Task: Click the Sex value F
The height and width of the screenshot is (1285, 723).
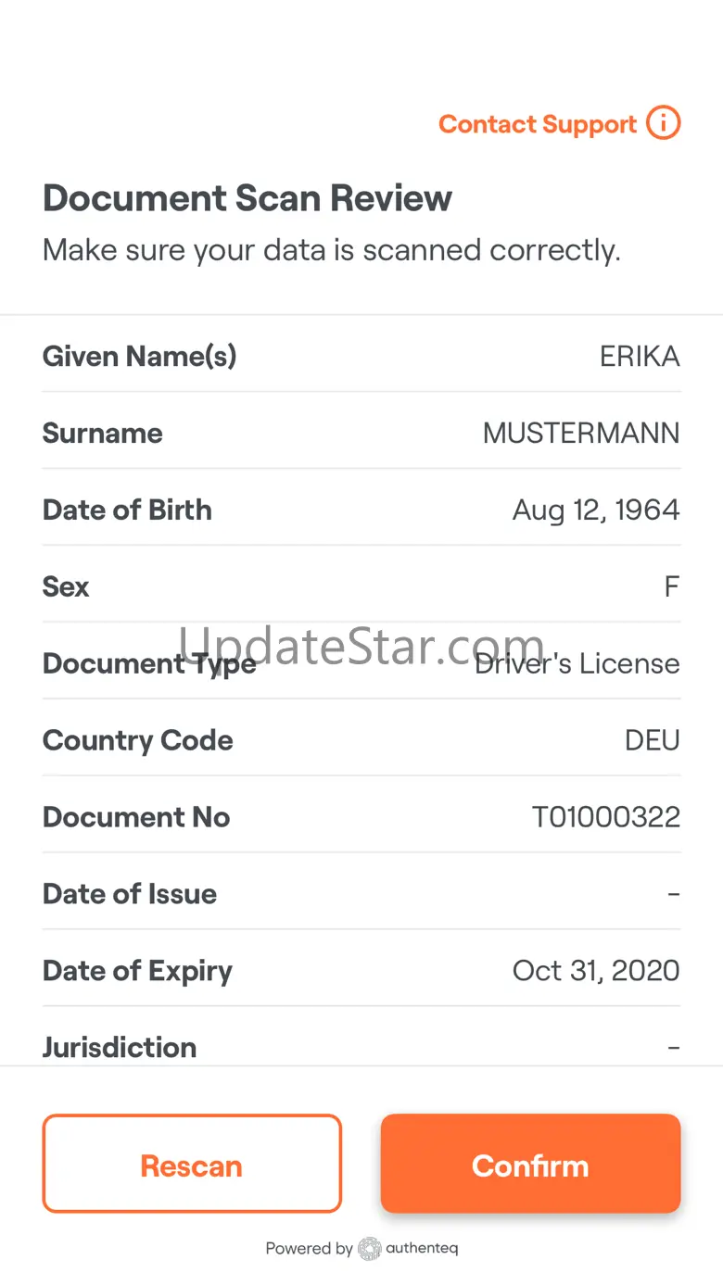Action: [x=672, y=586]
